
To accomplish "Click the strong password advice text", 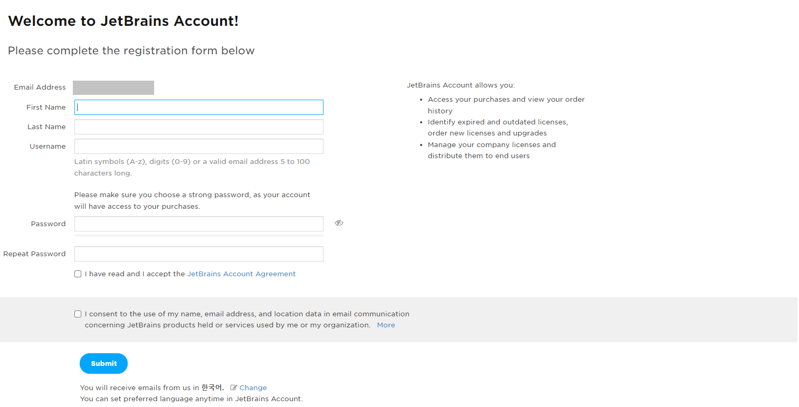I will coord(192,200).
